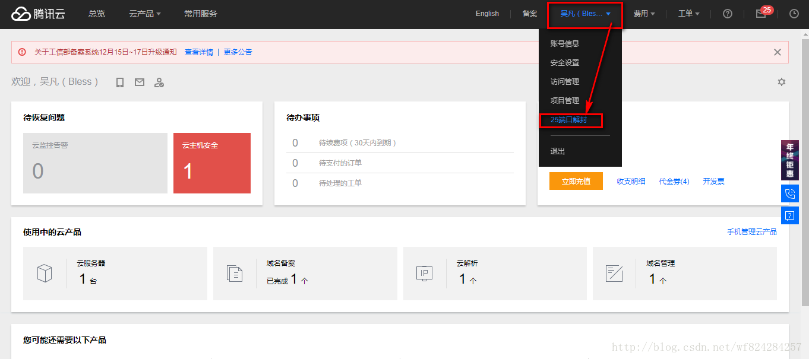Open 开发票 link
The height and width of the screenshot is (359, 809).
[713, 182]
